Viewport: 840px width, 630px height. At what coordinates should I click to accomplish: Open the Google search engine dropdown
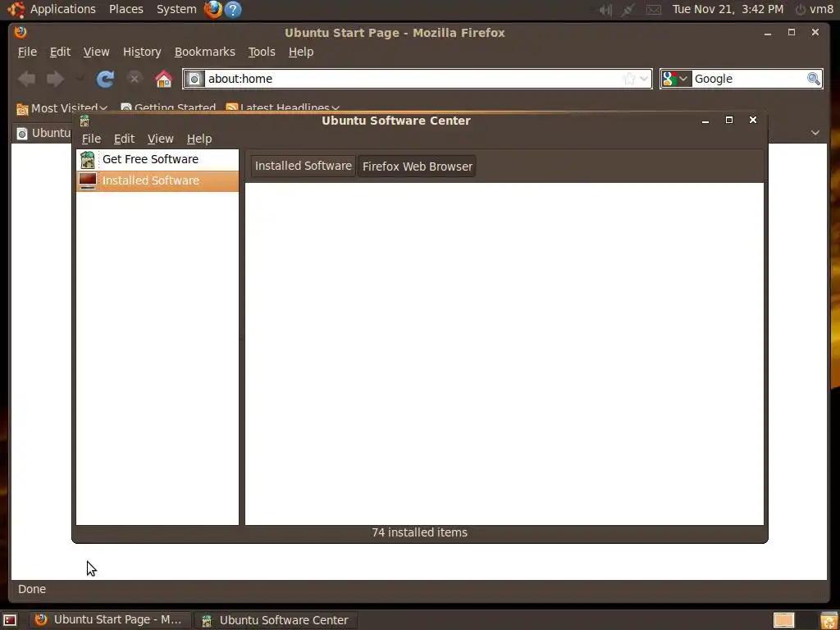(x=676, y=79)
